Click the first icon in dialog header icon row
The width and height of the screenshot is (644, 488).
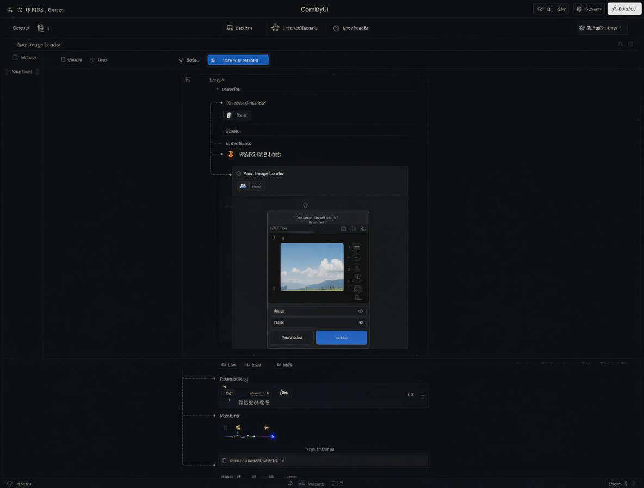343,229
